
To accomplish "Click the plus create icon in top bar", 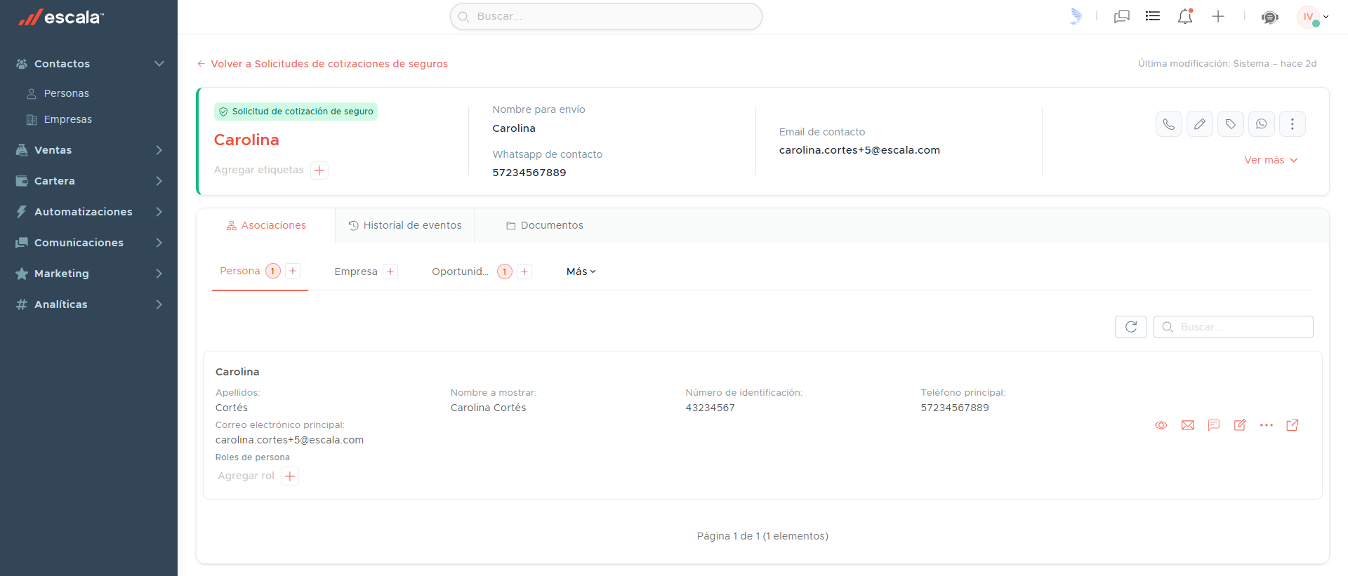I will click(x=1218, y=16).
